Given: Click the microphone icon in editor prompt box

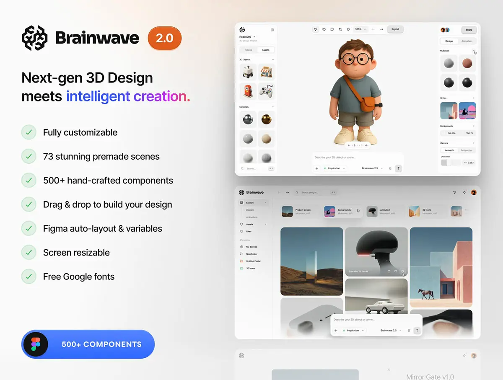Looking at the screenshot, I should [x=390, y=168].
